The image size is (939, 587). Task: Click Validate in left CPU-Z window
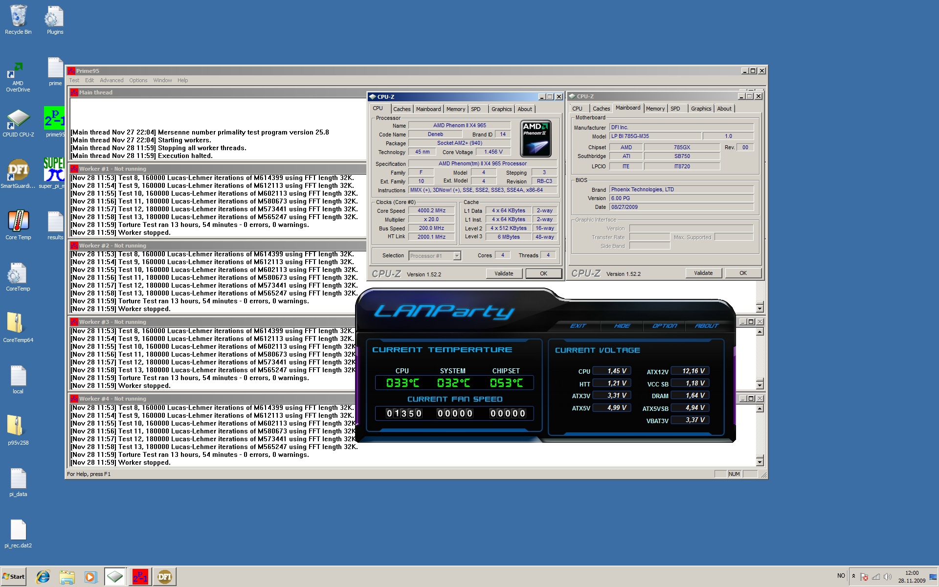pyautogui.click(x=504, y=273)
